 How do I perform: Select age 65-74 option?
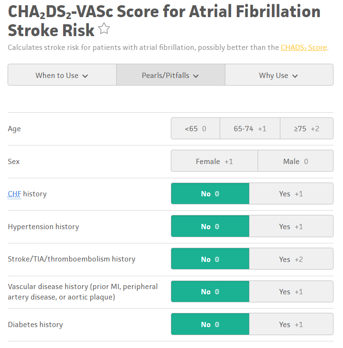[250, 129]
